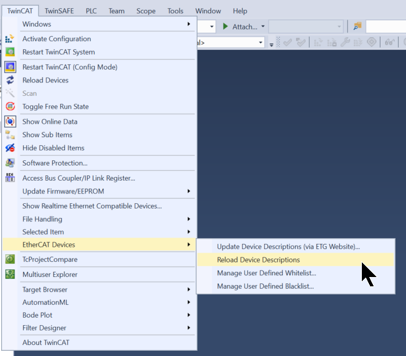This screenshot has width=406, height=356.
Task: Select Manage User Defined Blacklist
Action: click(296, 286)
